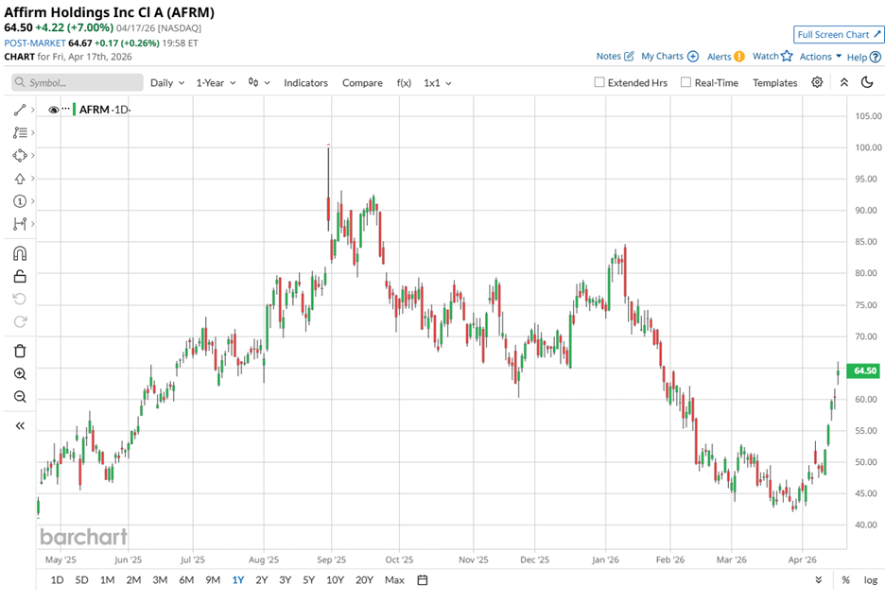Image resolution: width=885 pixels, height=602 pixels.
Task: Open Alerts for this symbol
Action: tap(726, 57)
